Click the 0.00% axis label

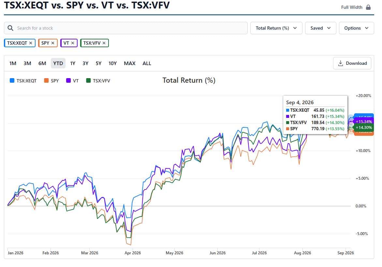tap(361, 206)
